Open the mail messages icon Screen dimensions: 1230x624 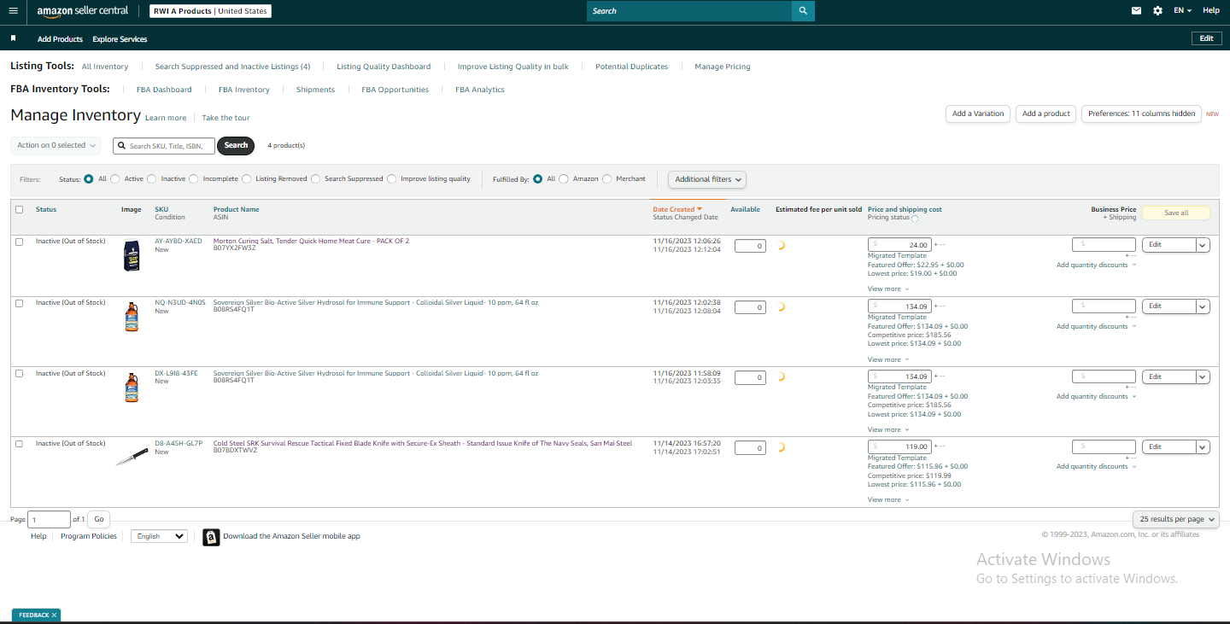pyautogui.click(x=1136, y=11)
